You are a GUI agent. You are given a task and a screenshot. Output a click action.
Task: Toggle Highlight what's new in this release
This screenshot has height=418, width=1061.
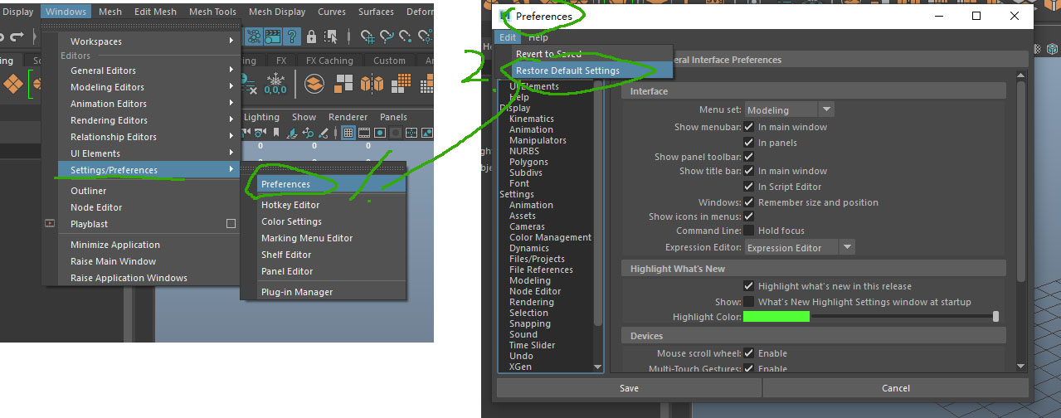749,286
